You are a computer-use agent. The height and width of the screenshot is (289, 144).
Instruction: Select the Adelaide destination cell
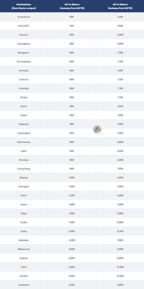tap(24, 240)
